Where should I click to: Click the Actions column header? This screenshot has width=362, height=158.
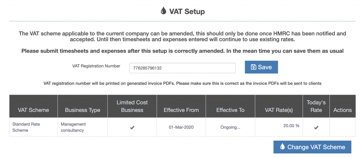pyautogui.click(x=343, y=110)
